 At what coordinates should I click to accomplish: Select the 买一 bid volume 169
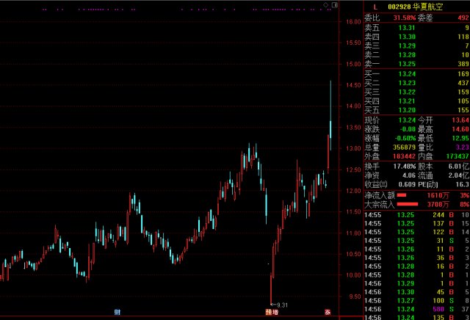click(x=463, y=73)
